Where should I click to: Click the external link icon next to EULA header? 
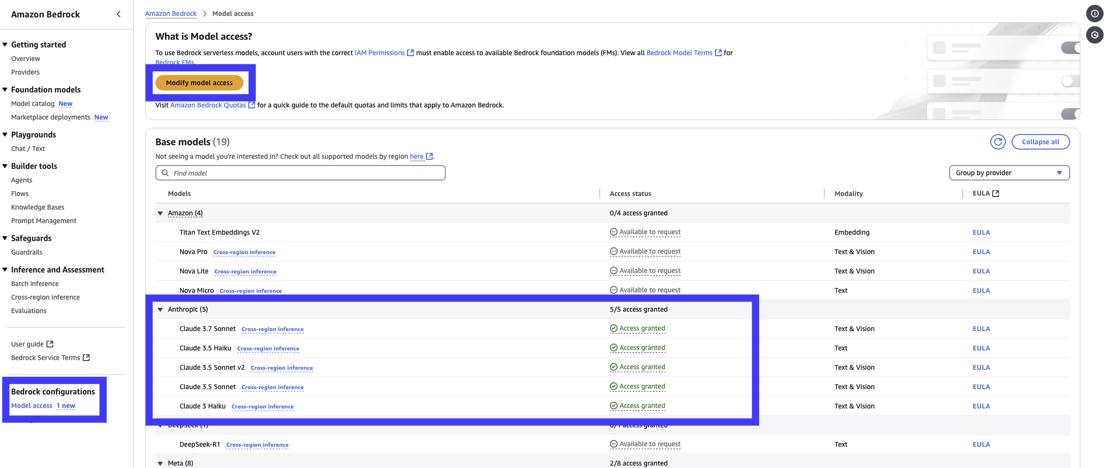[996, 194]
